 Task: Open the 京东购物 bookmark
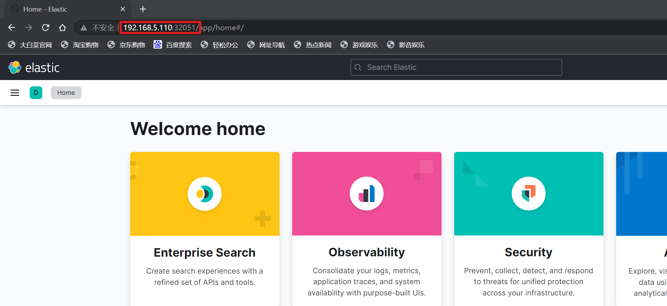(x=126, y=45)
